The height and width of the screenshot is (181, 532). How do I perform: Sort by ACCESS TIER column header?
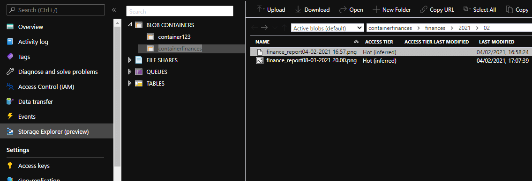coord(379,42)
